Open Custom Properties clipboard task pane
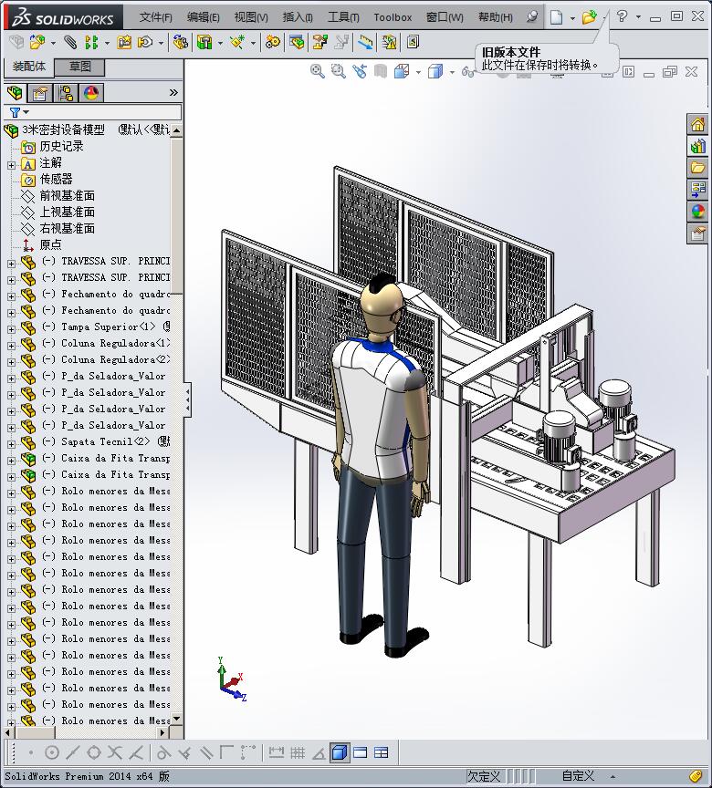Viewport: 712px width, 788px height. pos(697,233)
